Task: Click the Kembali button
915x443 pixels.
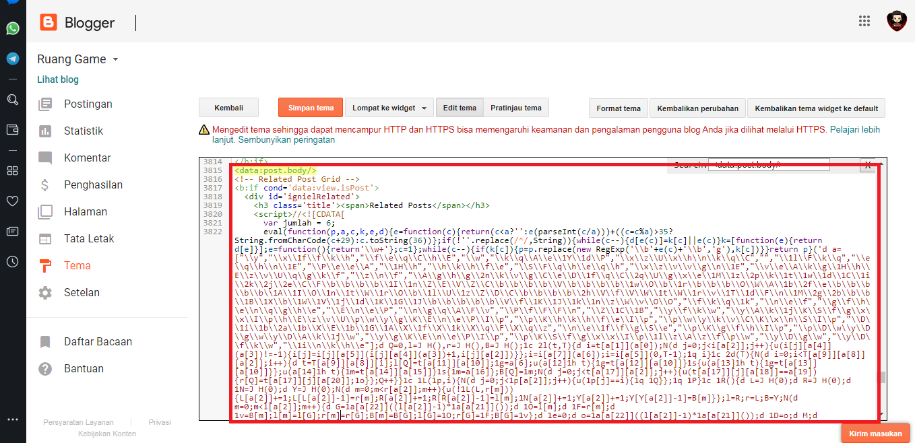Action: coord(228,108)
